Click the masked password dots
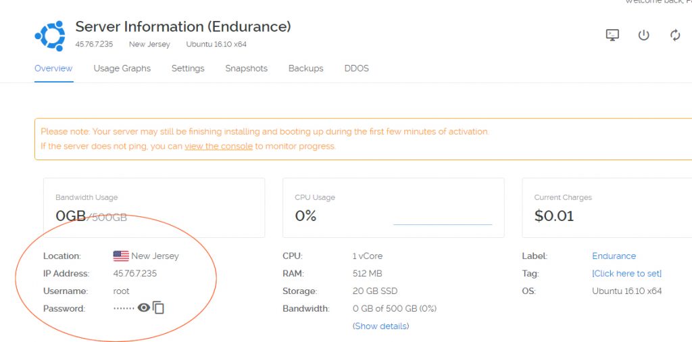 coord(124,308)
